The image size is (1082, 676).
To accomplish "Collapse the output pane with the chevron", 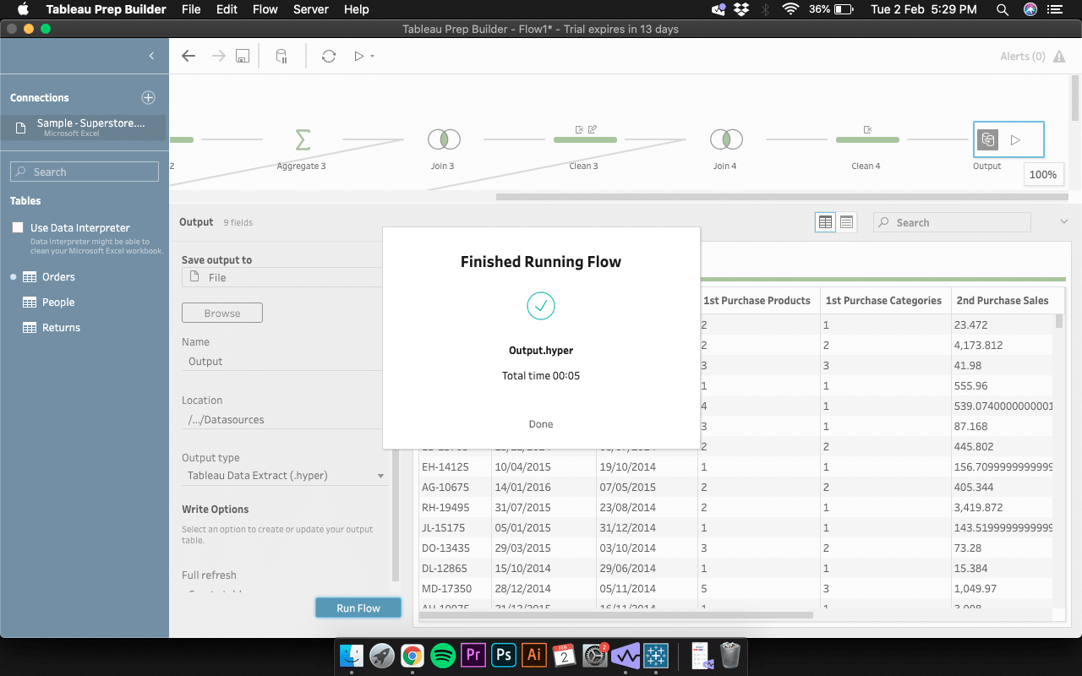I will pyautogui.click(x=1063, y=221).
